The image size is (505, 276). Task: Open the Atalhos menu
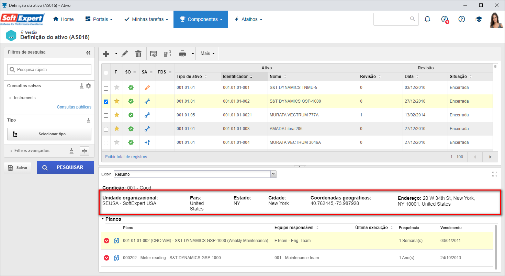[x=248, y=19]
